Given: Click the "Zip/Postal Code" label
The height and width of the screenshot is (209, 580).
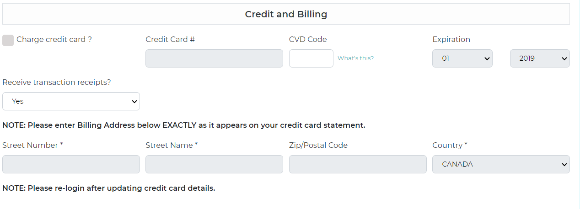Looking at the screenshot, I should [x=318, y=145].
